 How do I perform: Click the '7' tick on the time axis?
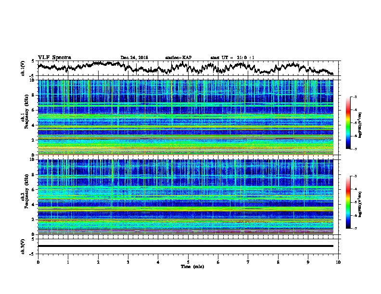(x=248, y=262)
